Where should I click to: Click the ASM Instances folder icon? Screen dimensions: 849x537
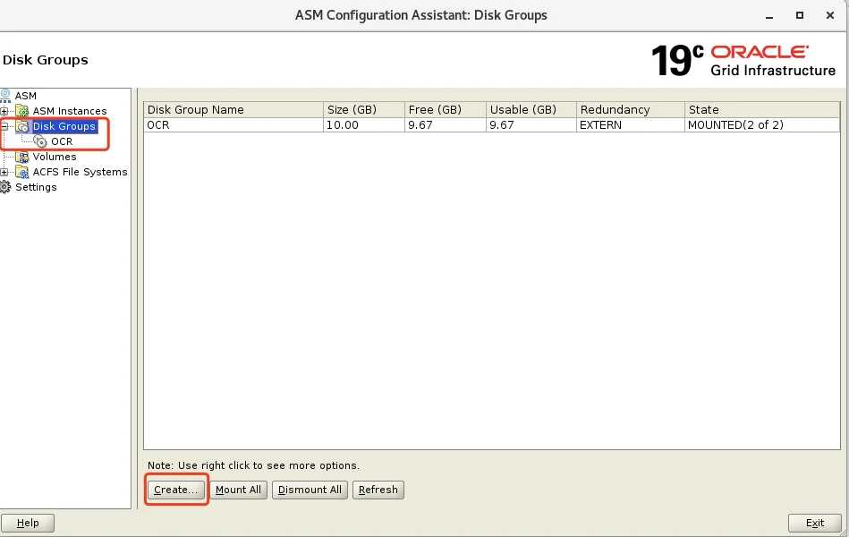[22, 111]
